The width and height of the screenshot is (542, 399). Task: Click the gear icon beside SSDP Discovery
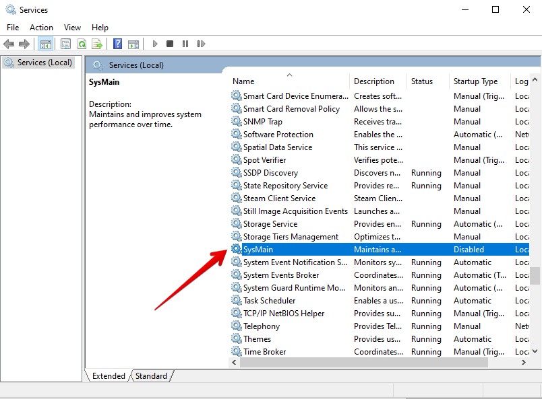click(x=237, y=172)
